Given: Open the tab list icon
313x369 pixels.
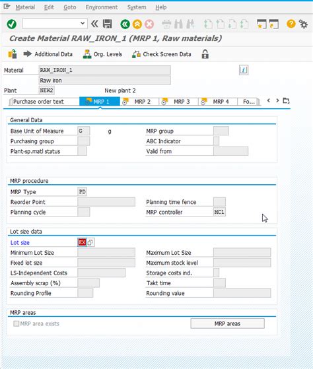Looking at the screenshot, I should 286,101.
